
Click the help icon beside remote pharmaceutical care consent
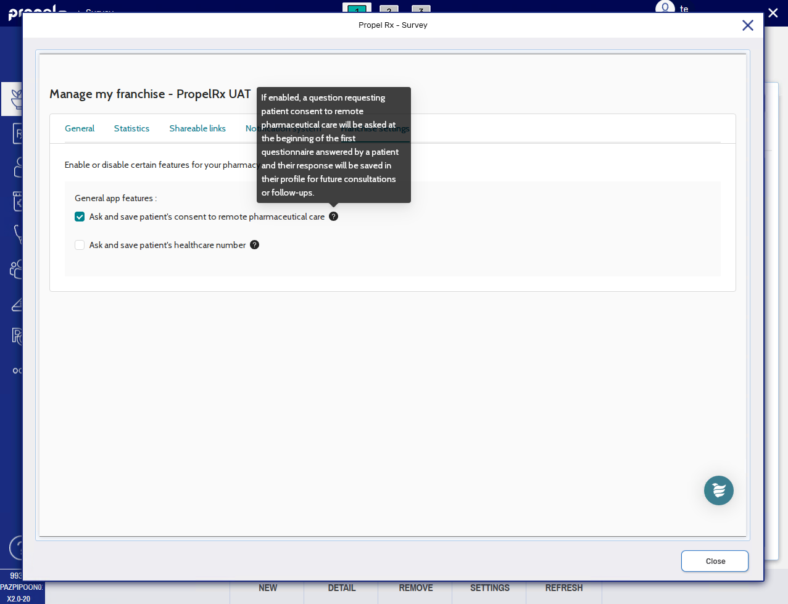333,217
